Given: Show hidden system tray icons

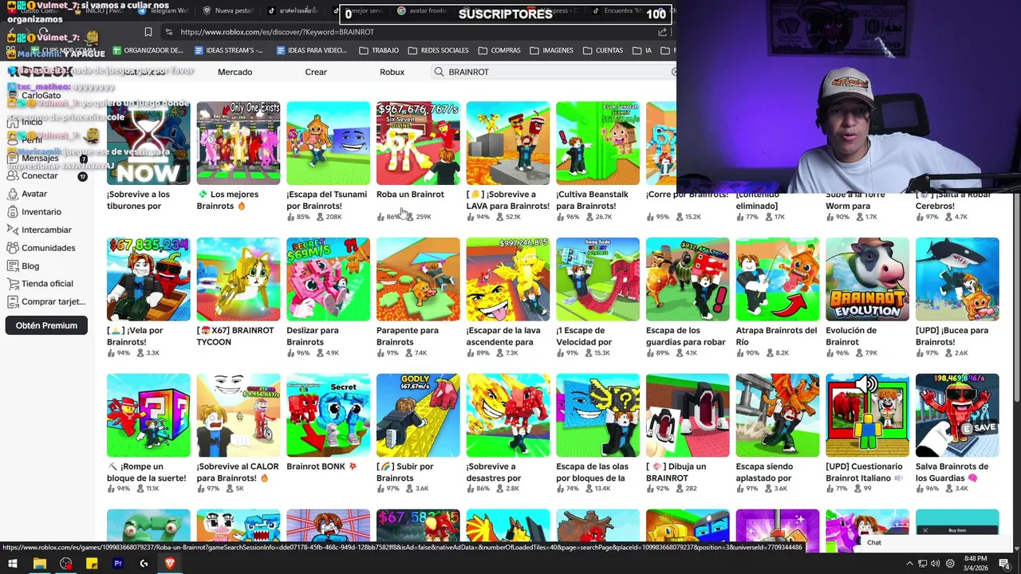Looking at the screenshot, I should 909,564.
